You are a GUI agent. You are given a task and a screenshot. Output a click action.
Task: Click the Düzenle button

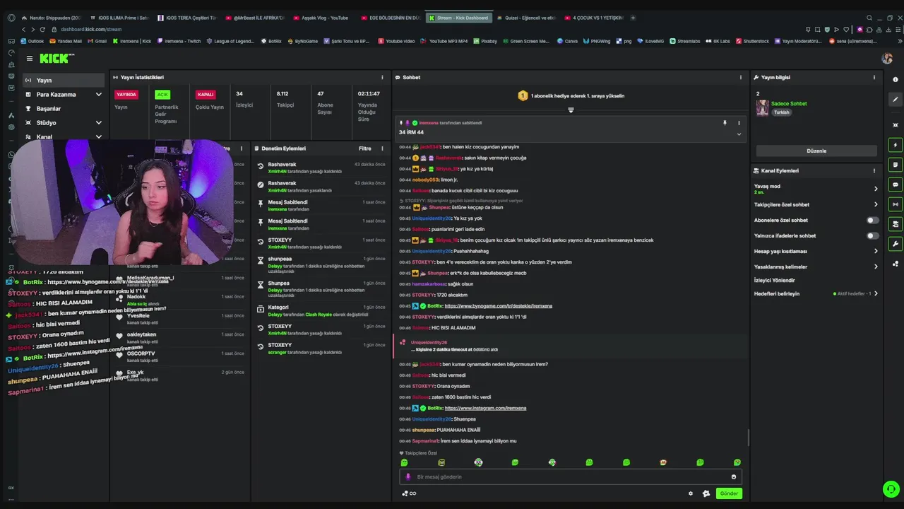point(816,151)
